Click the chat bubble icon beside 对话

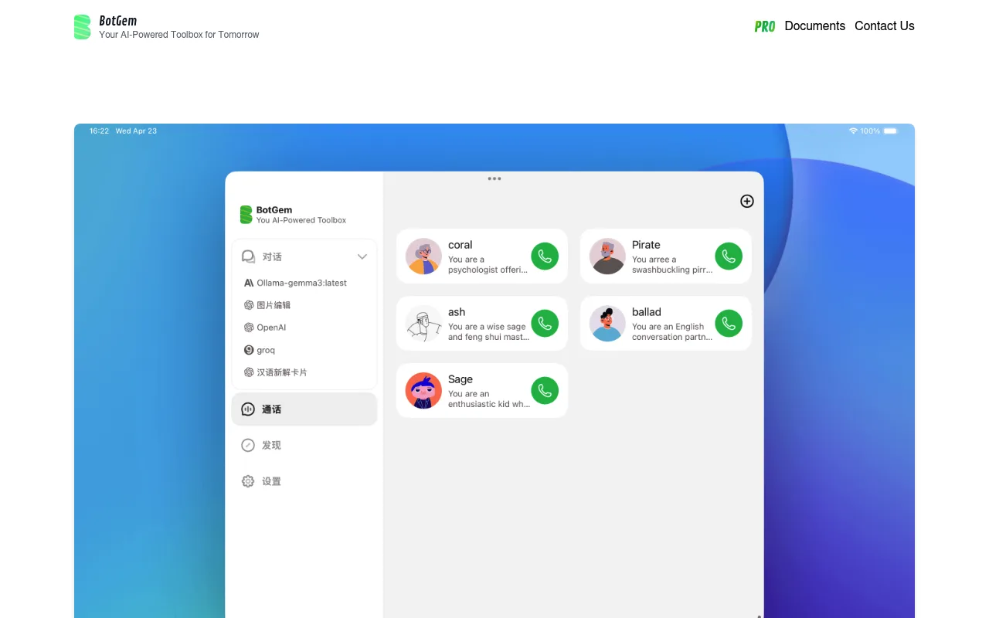coord(248,256)
